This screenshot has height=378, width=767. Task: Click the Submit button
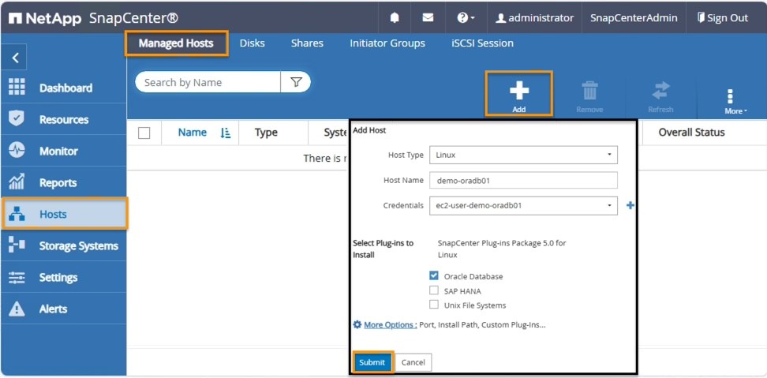click(372, 362)
